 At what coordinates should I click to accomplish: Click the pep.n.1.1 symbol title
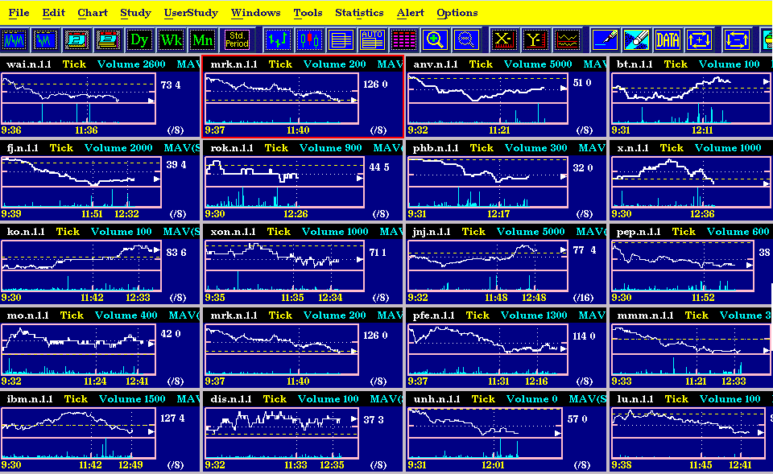click(639, 232)
